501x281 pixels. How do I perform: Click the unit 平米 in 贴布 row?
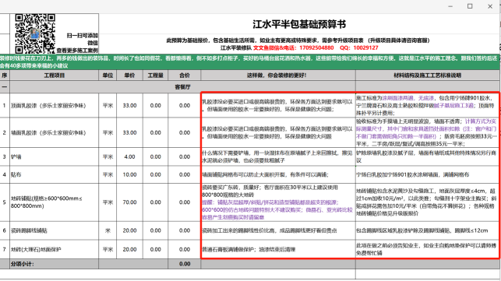(108, 174)
